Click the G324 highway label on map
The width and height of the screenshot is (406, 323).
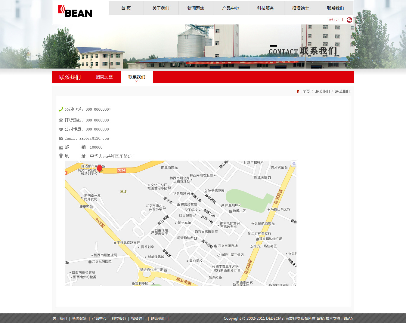click(x=121, y=170)
